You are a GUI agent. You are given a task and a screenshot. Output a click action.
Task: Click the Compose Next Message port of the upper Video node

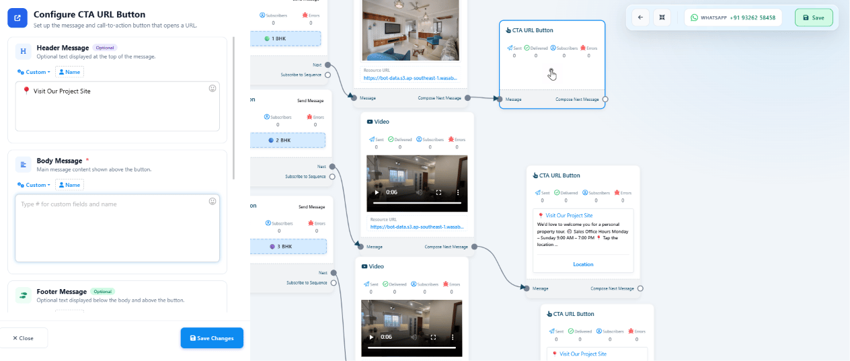[475, 247]
